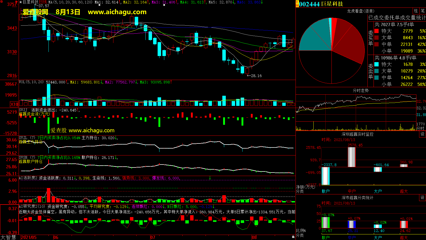The image size is (426, 240).
Task: Select the 分时走势 panel title
Action: pyautogui.click(x=361, y=91)
